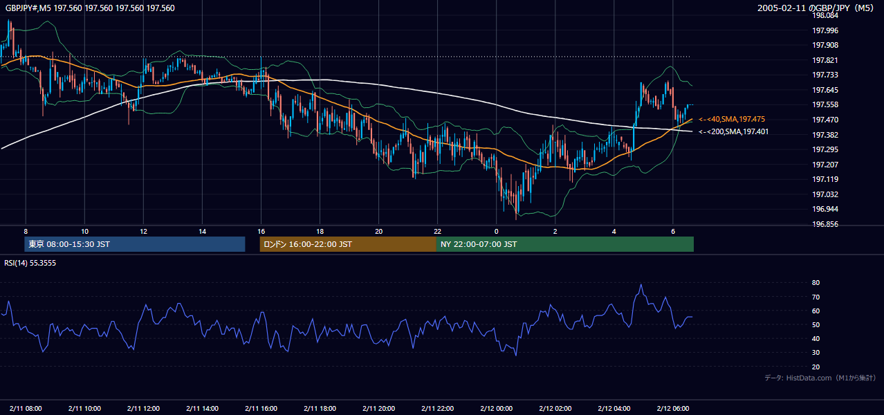This screenshot has width=884, height=415.
Task: Click hour label 22 on the price chart axis
Action: [437, 231]
